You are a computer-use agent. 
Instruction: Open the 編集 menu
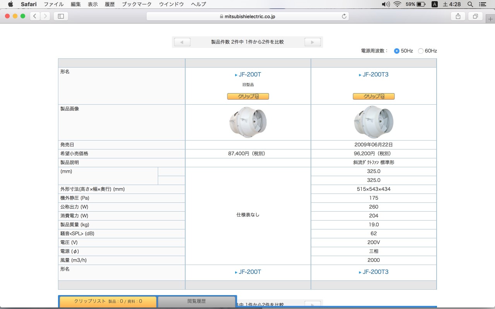coord(76,4)
